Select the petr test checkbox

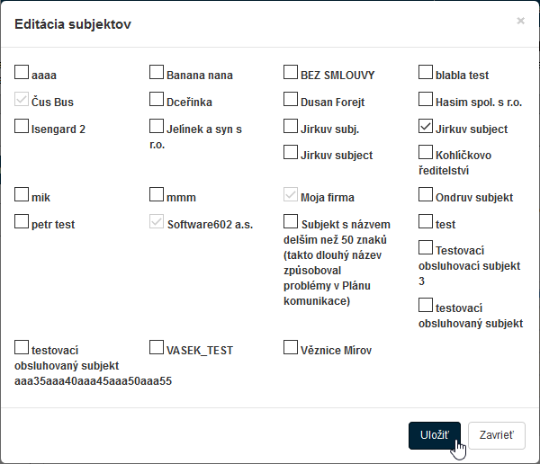22,221
